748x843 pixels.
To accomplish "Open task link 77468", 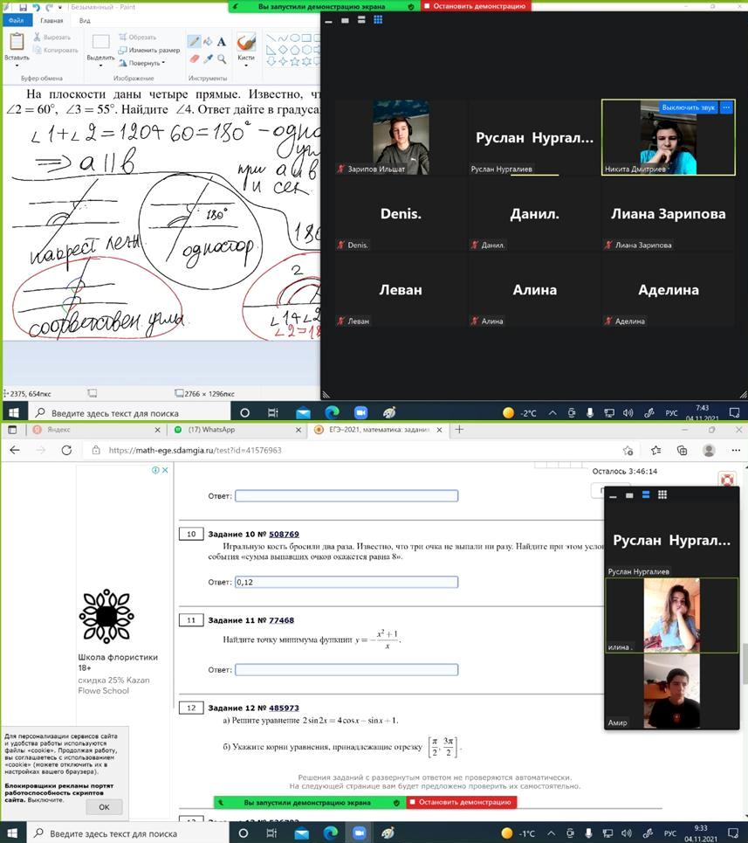I will coord(281,620).
